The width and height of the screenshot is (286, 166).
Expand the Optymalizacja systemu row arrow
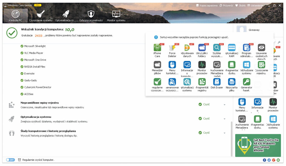224,119
